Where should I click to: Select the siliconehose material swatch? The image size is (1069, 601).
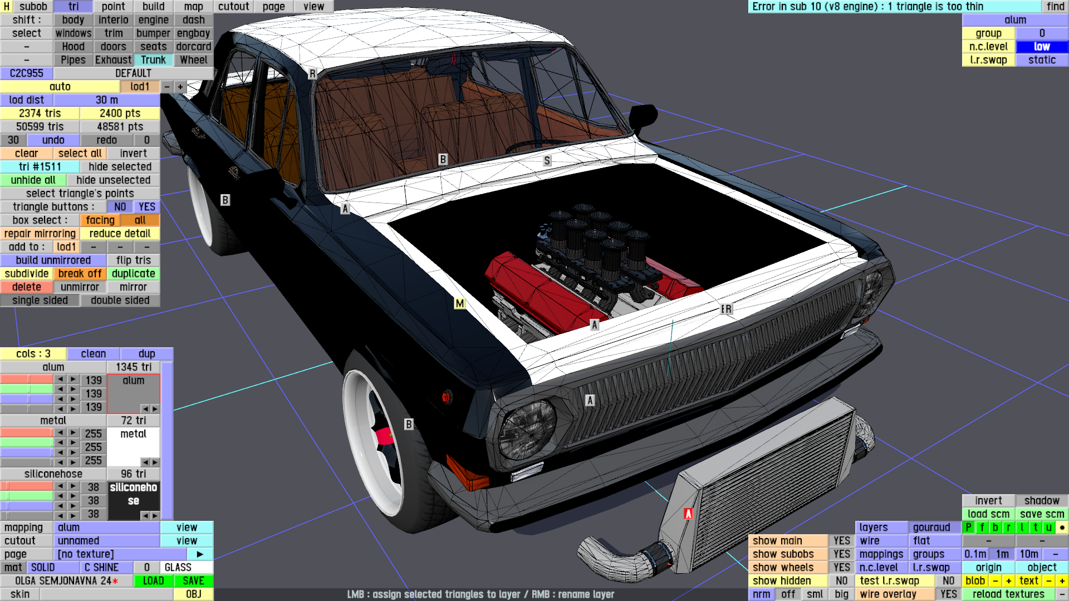tap(134, 494)
